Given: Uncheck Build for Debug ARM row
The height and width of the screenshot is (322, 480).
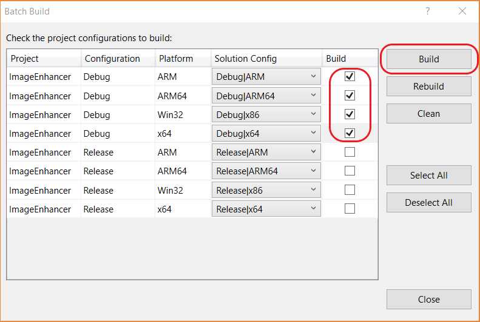Looking at the screenshot, I should click(350, 76).
